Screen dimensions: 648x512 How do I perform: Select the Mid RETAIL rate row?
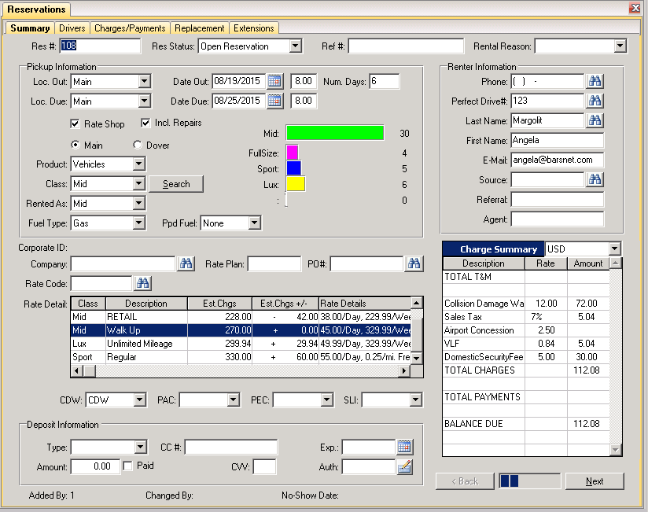pos(241,316)
